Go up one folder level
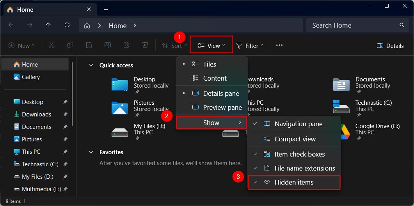The image size is (414, 206). (x=48, y=25)
